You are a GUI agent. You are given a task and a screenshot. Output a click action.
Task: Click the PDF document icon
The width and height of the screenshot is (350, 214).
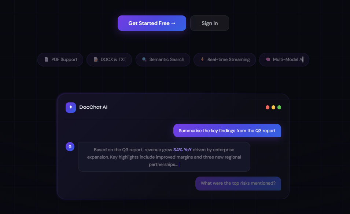coord(46,59)
